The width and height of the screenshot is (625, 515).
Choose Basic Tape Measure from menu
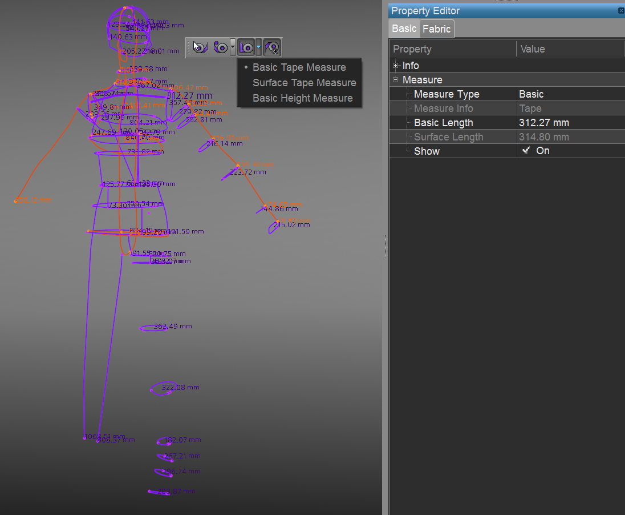click(299, 67)
